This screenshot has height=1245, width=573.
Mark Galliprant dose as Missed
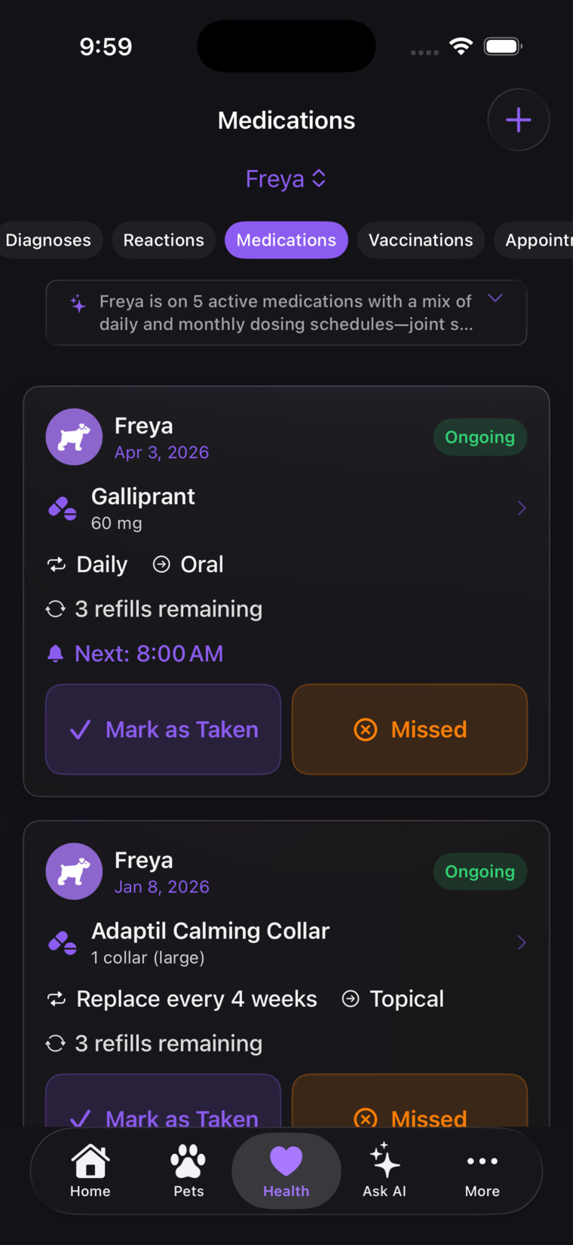click(409, 730)
